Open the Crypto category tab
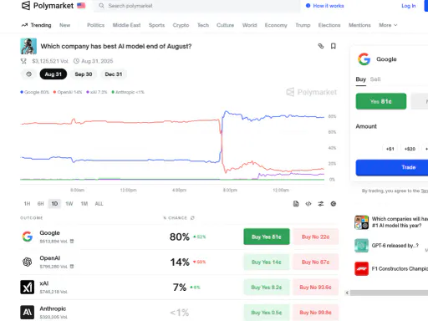428x321 pixels. (x=181, y=25)
